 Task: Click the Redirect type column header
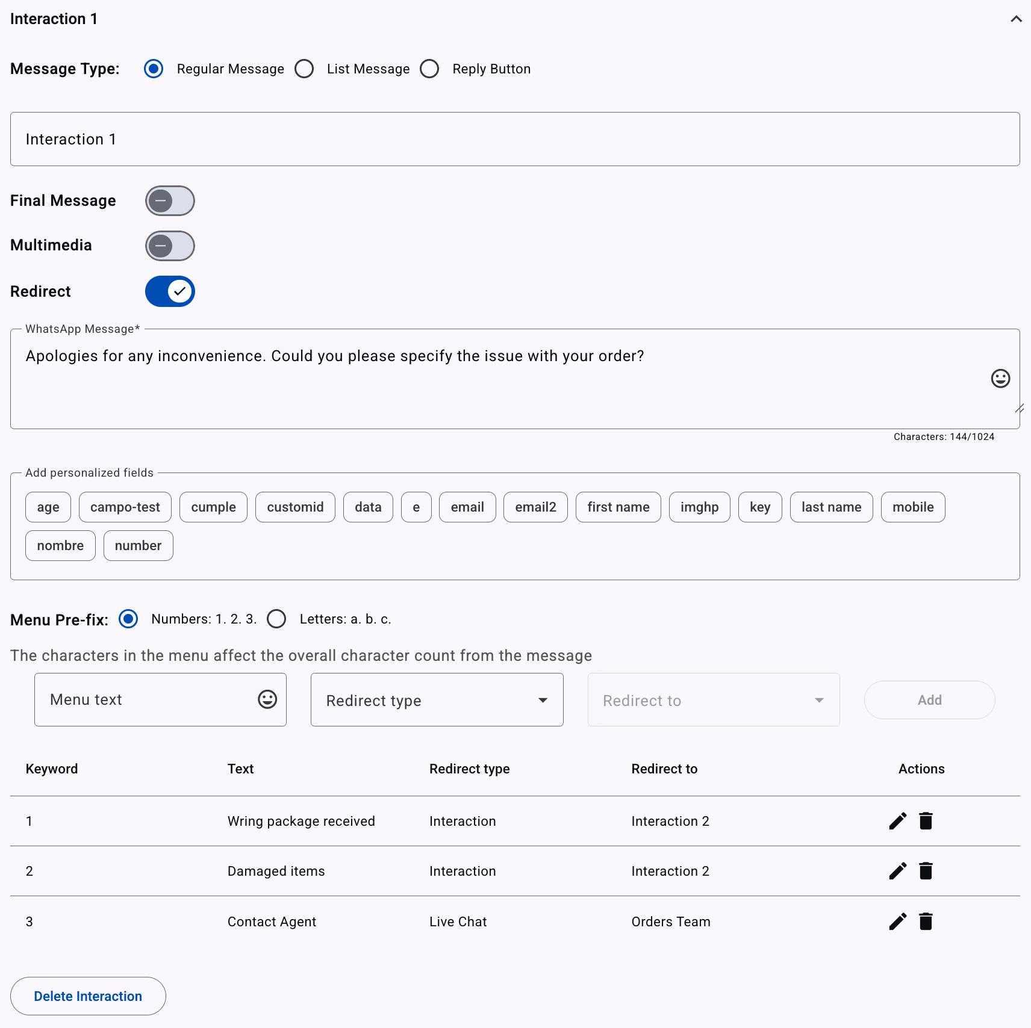(469, 769)
